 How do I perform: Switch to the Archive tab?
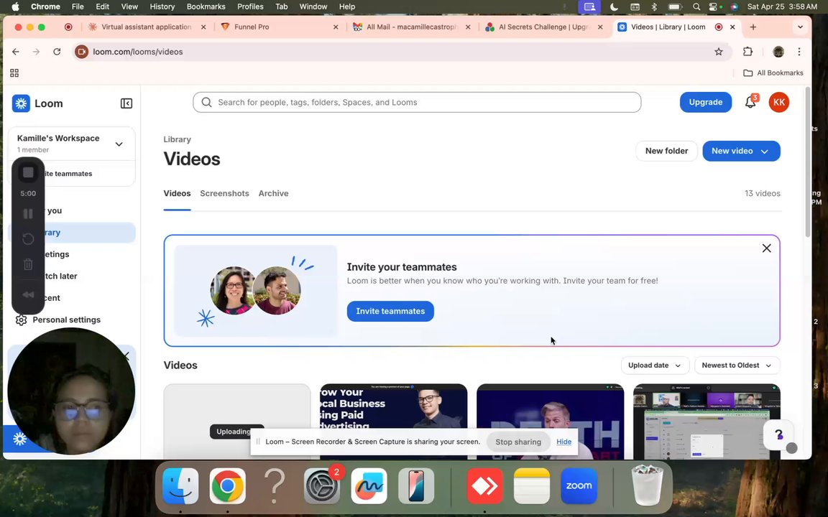click(274, 193)
